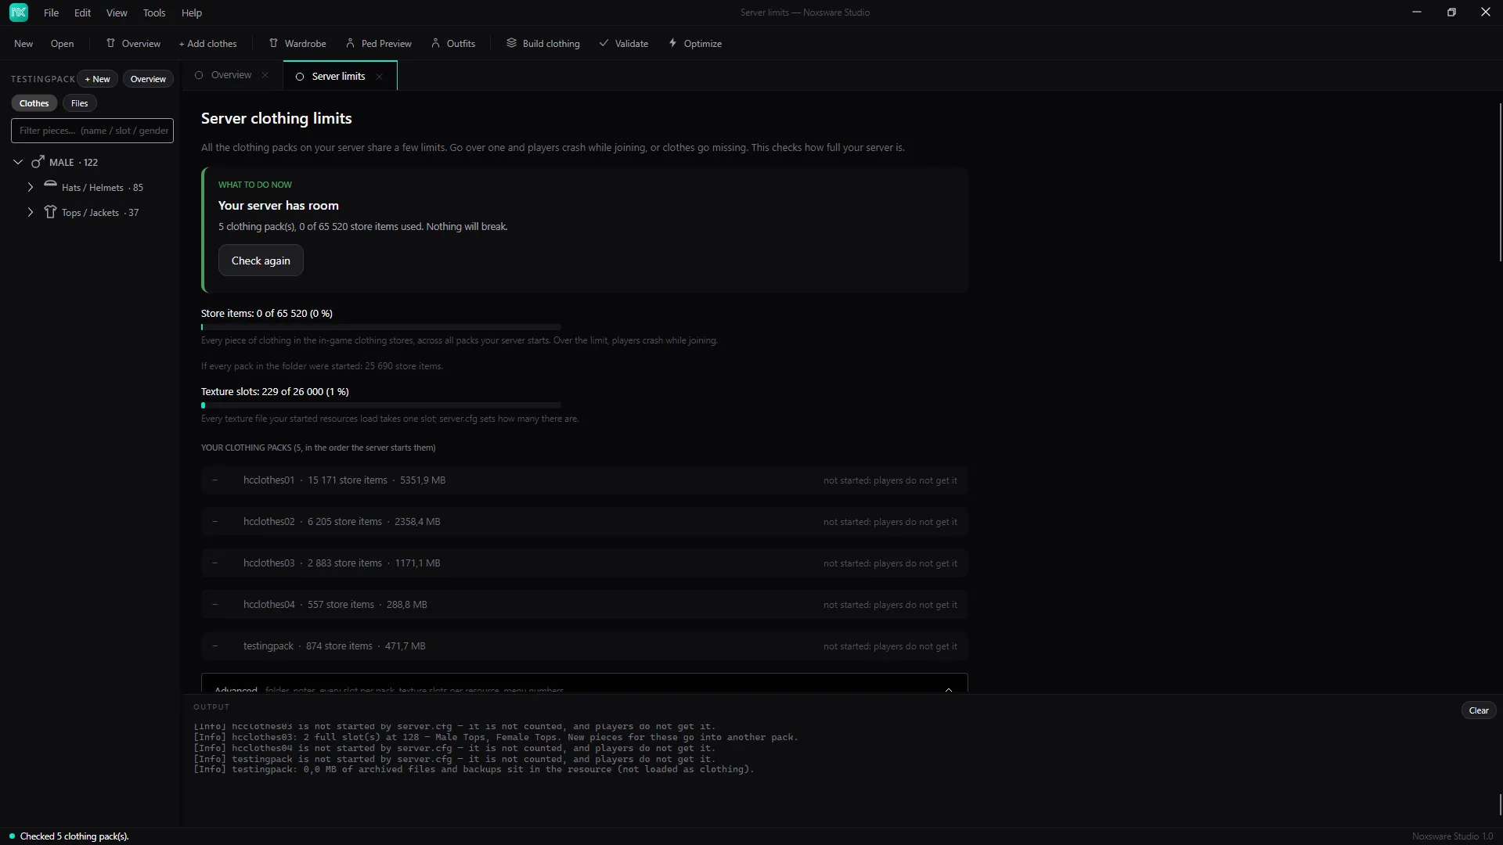Toggle the Advanced section chevron
Screen dimensions: 1503x845
click(x=949, y=689)
